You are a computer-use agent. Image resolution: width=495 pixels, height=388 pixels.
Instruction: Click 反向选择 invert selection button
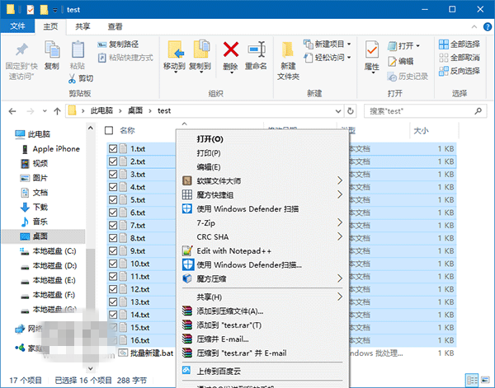click(464, 72)
